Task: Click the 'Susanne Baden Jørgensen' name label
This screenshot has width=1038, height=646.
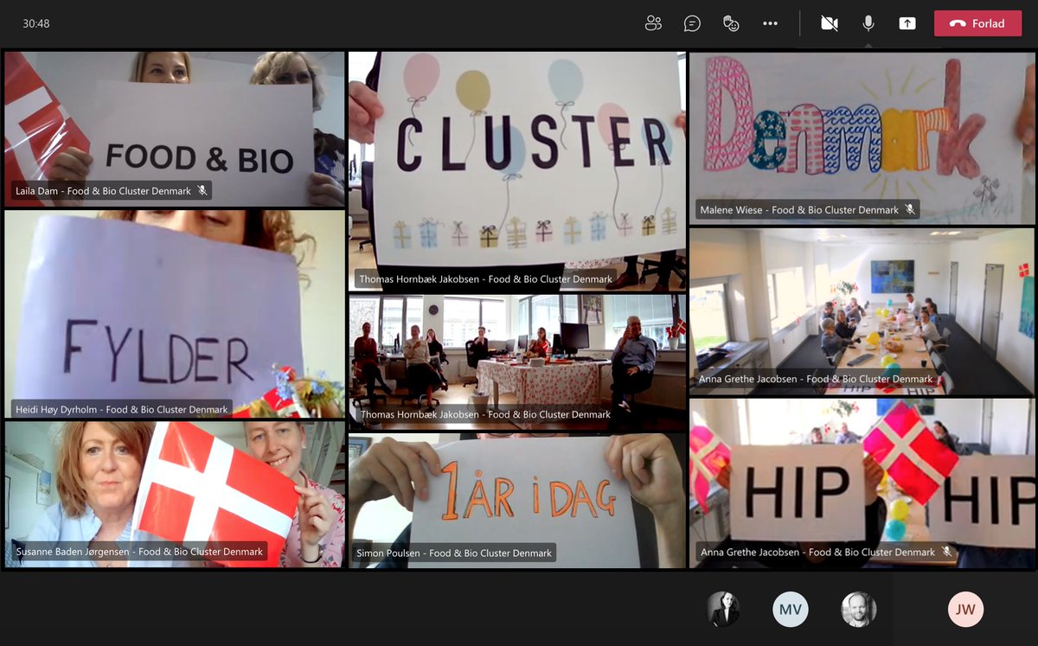Action: coord(138,551)
